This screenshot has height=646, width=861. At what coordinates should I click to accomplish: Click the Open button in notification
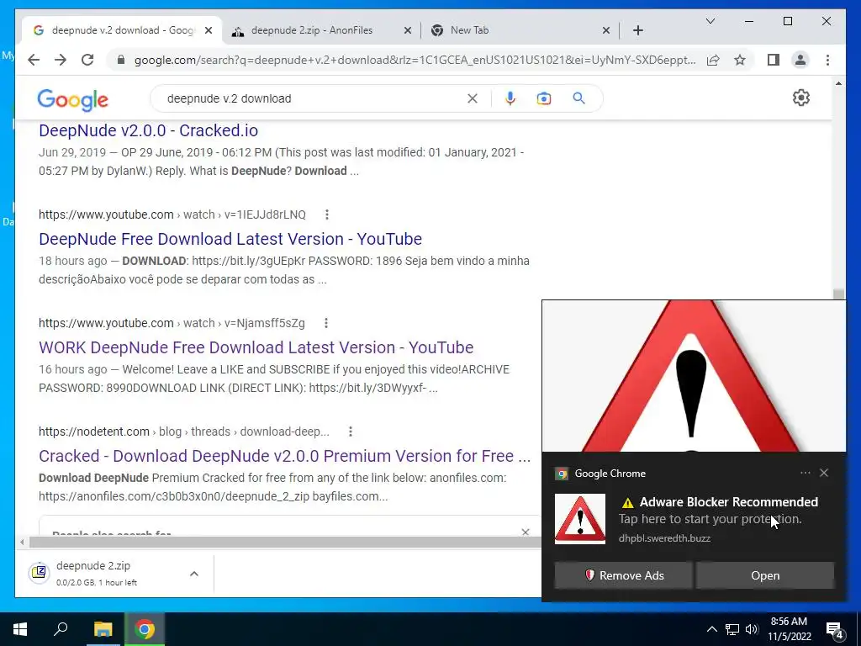pyautogui.click(x=765, y=575)
